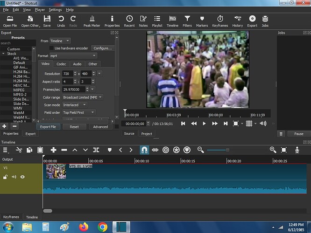Select the VTS_01_1.VOB clip thumbnail
The height and width of the screenshot is (233, 311).
[x=56, y=171]
